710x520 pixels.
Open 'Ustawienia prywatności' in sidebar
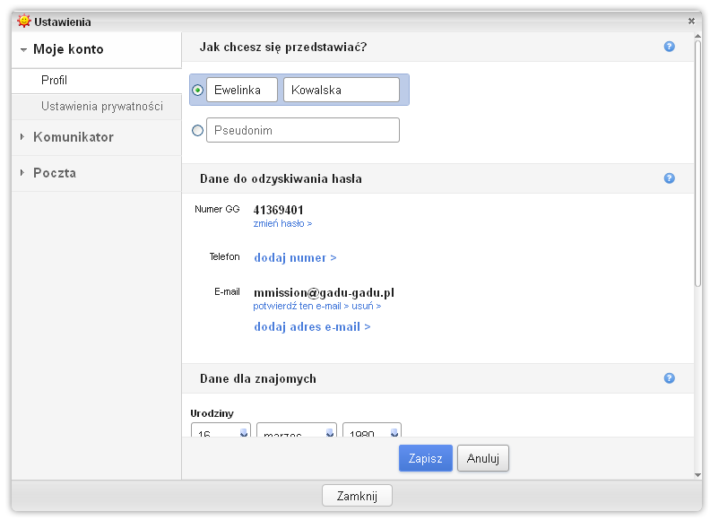101,107
